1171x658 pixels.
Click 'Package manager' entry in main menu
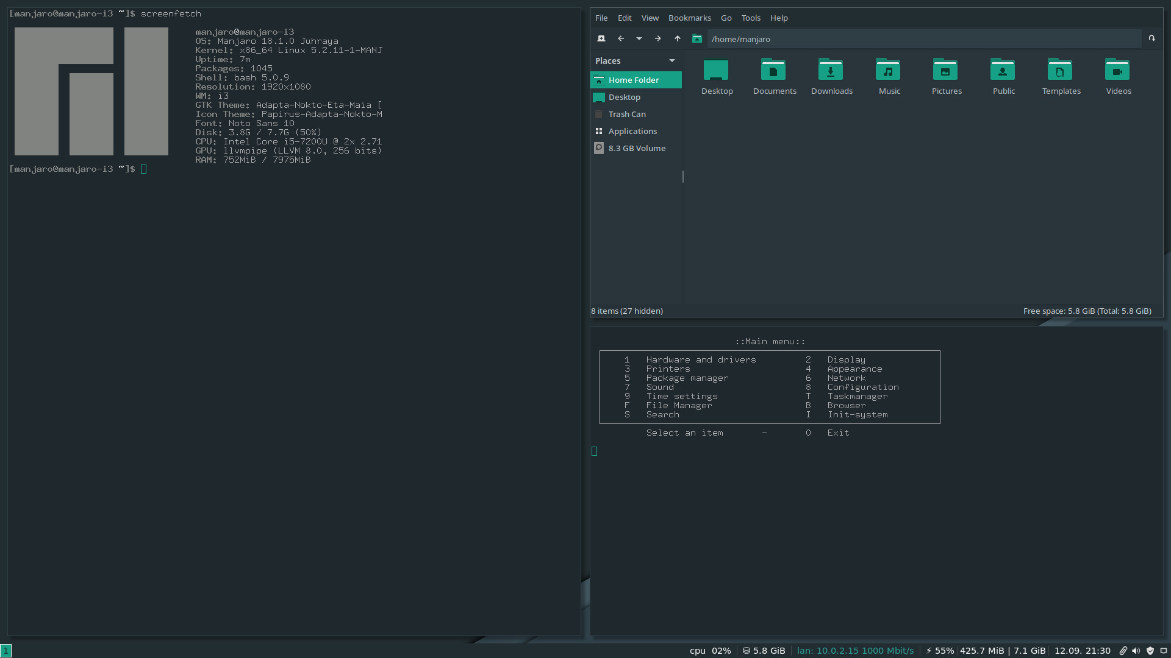pos(687,378)
